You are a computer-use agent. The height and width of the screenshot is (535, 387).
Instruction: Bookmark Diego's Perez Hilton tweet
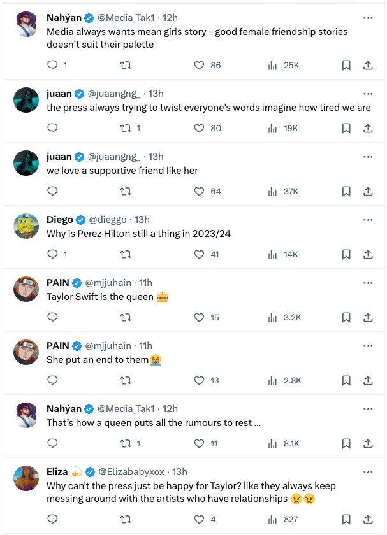346,254
